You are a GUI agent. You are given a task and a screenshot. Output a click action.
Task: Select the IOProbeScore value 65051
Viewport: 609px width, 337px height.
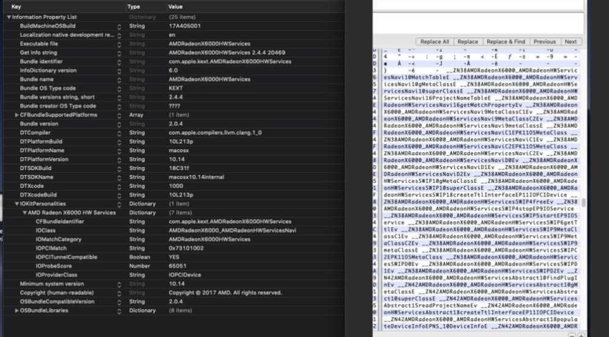click(177, 266)
